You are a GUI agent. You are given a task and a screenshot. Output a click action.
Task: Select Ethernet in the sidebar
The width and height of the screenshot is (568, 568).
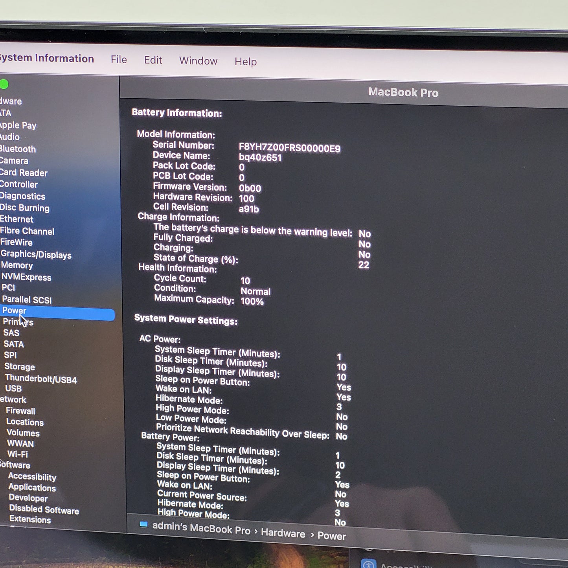click(x=17, y=219)
